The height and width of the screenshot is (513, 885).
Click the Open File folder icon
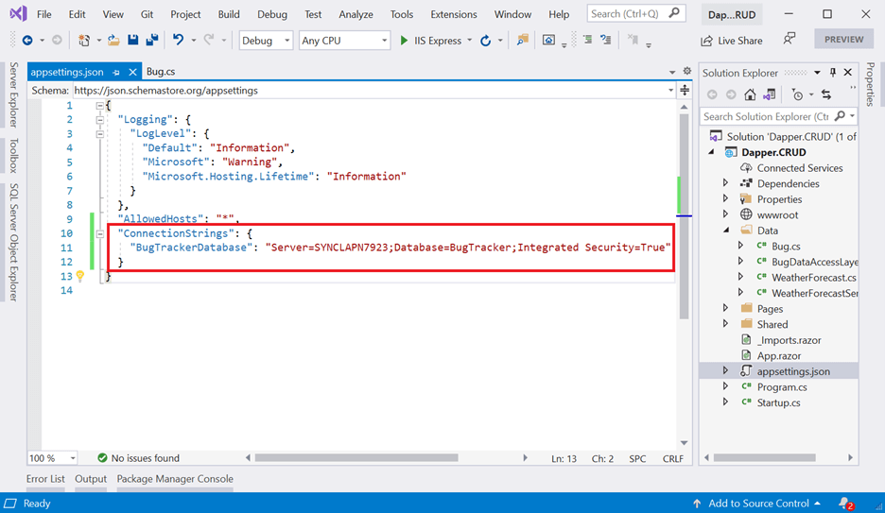(113, 41)
